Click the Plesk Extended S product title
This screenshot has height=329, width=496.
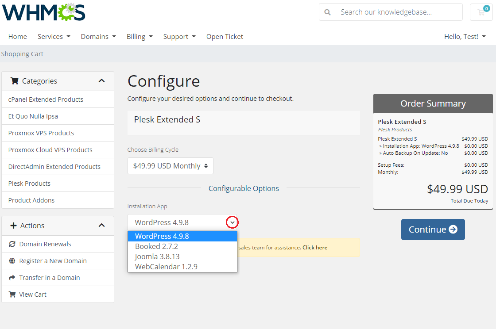pyautogui.click(x=167, y=120)
